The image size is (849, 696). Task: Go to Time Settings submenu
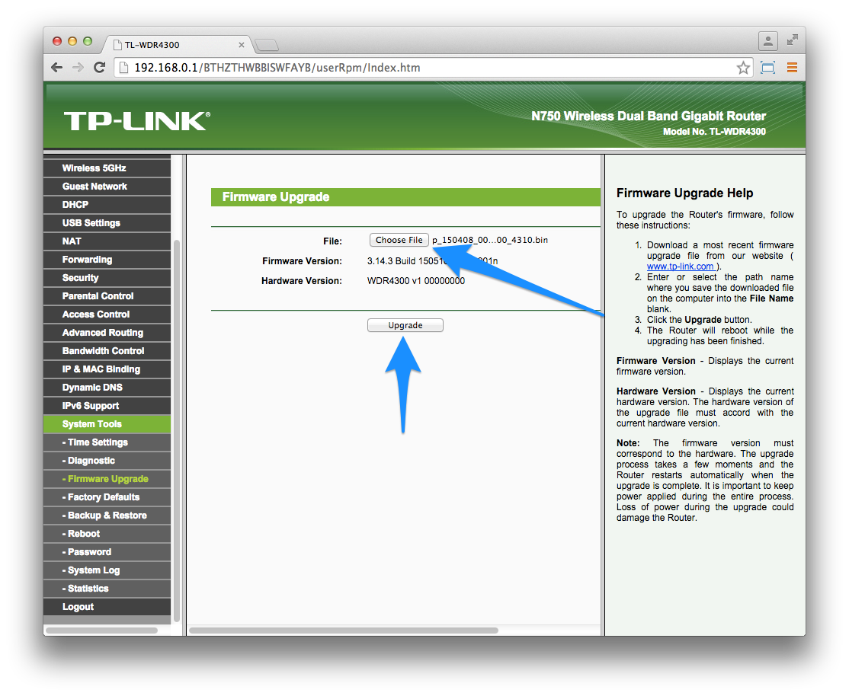point(107,442)
